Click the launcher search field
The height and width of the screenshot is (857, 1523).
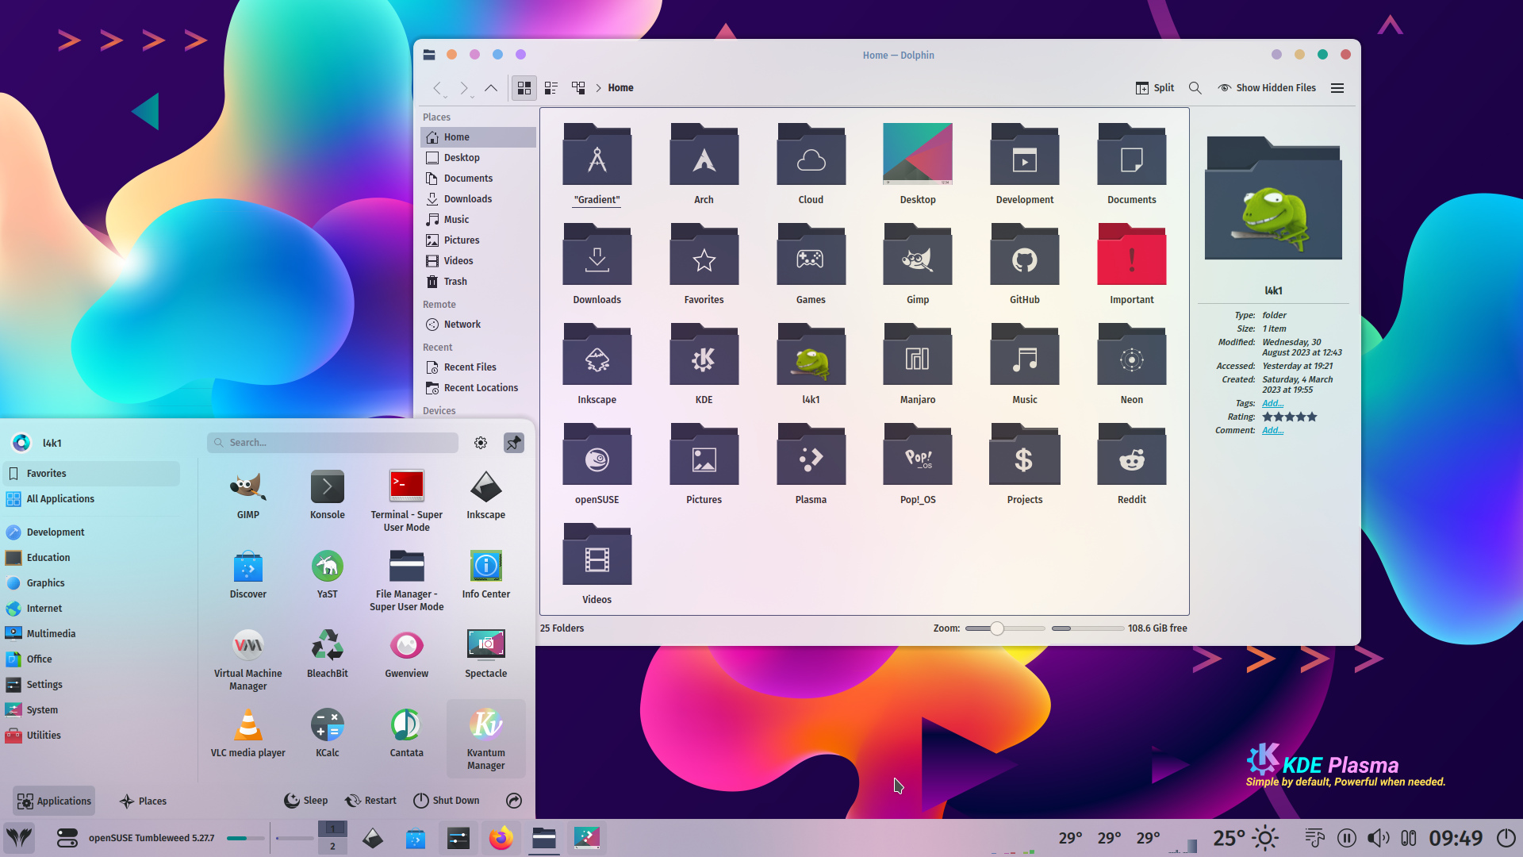pyautogui.click(x=332, y=442)
